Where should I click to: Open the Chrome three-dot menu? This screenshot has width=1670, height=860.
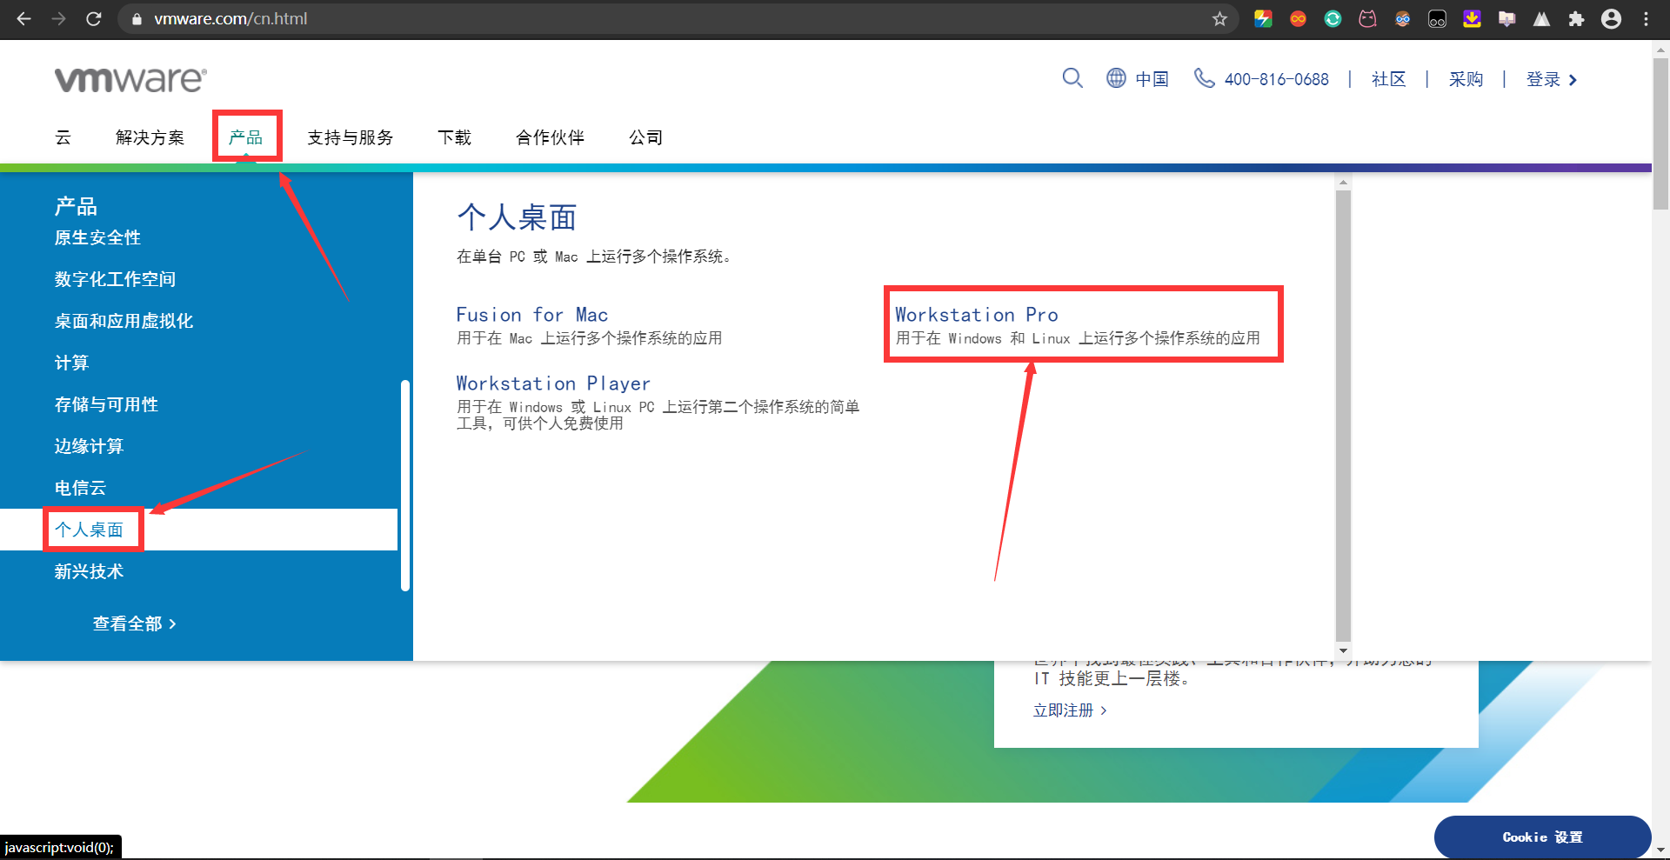coord(1647,18)
